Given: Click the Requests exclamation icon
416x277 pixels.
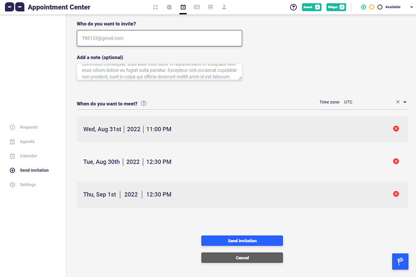Looking at the screenshot, I should pyautogui.click(x=13, y=127).
